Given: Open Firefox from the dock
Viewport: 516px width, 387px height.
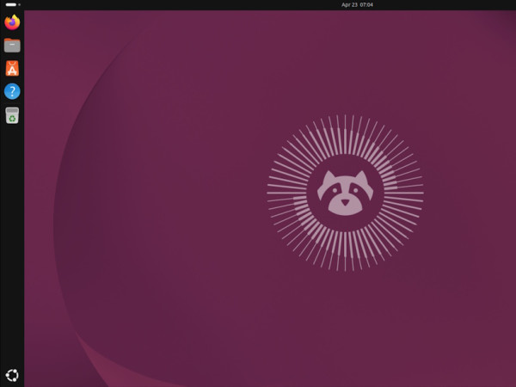Looking at the screenshot, I should 12,22.
